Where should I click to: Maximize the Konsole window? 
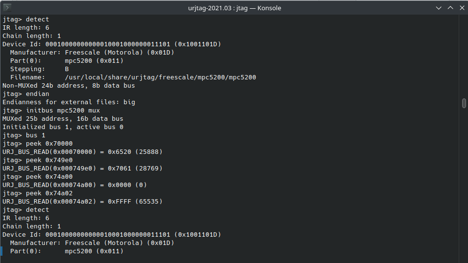[x=450, y=8]
